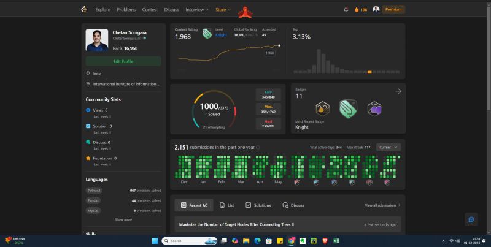Click the white endpoint on rating chart
This screenshot has width=491, height=247.
pyautogui.click(x=279, y=45)
